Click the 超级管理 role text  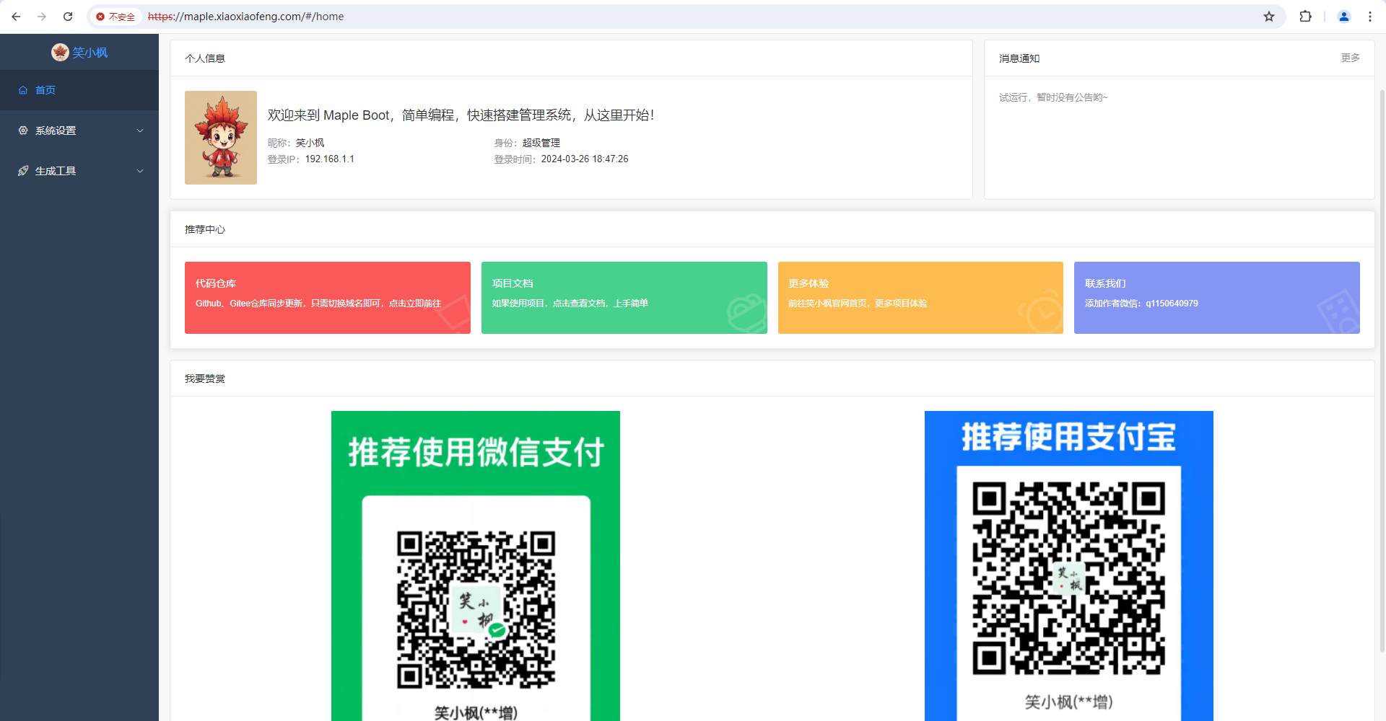pyautogui.click(x=541, y=143)
